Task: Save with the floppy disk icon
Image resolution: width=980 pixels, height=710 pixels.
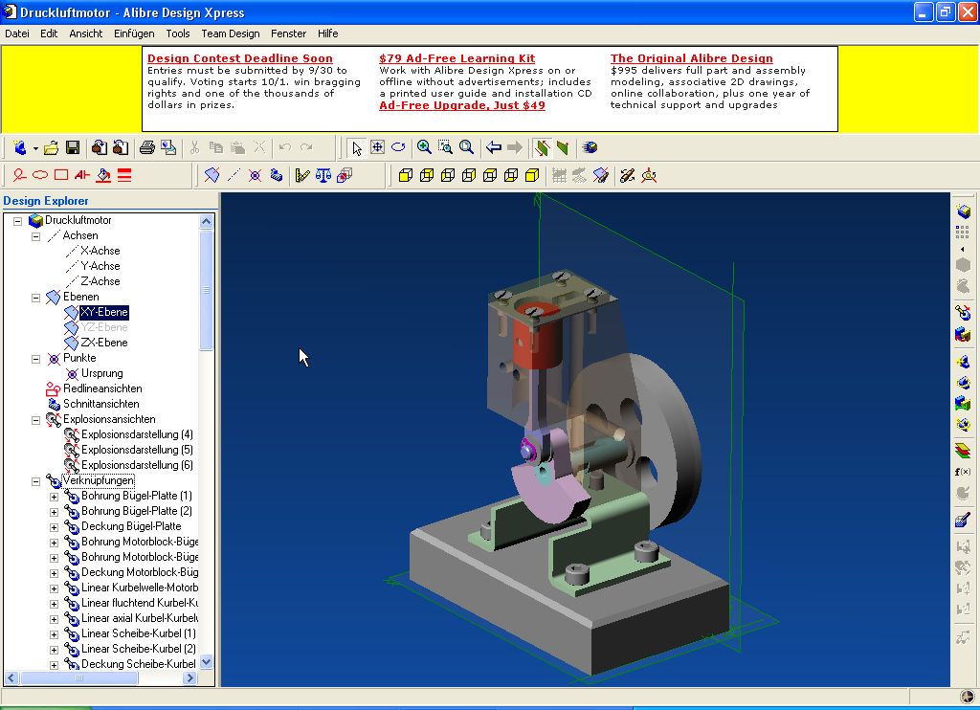Action: (x=73, y=147)
